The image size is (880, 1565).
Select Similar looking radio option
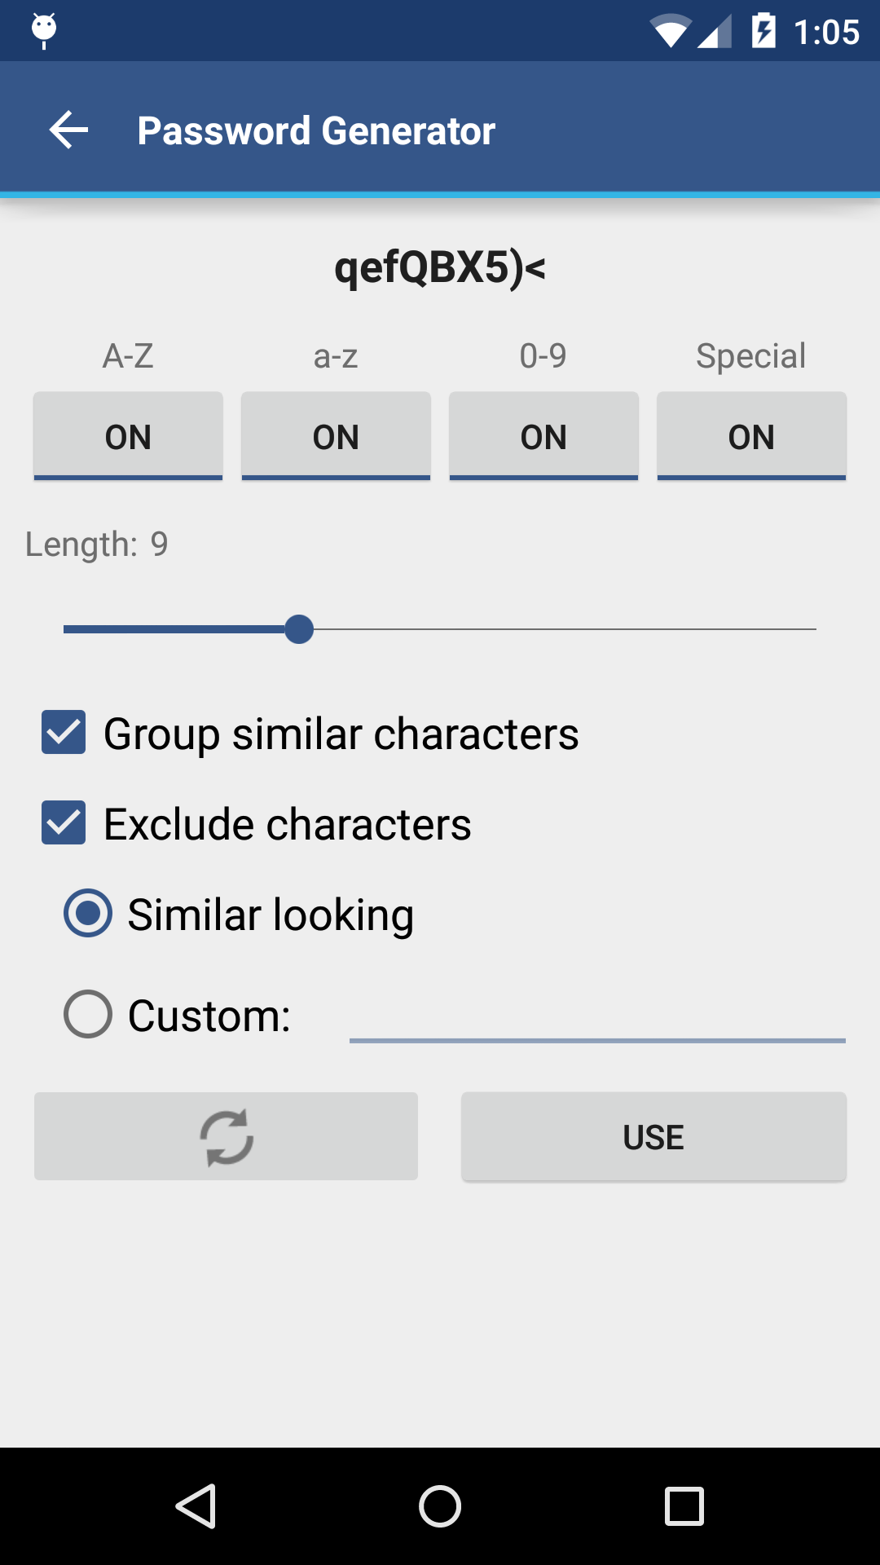[x=88, y=913]
